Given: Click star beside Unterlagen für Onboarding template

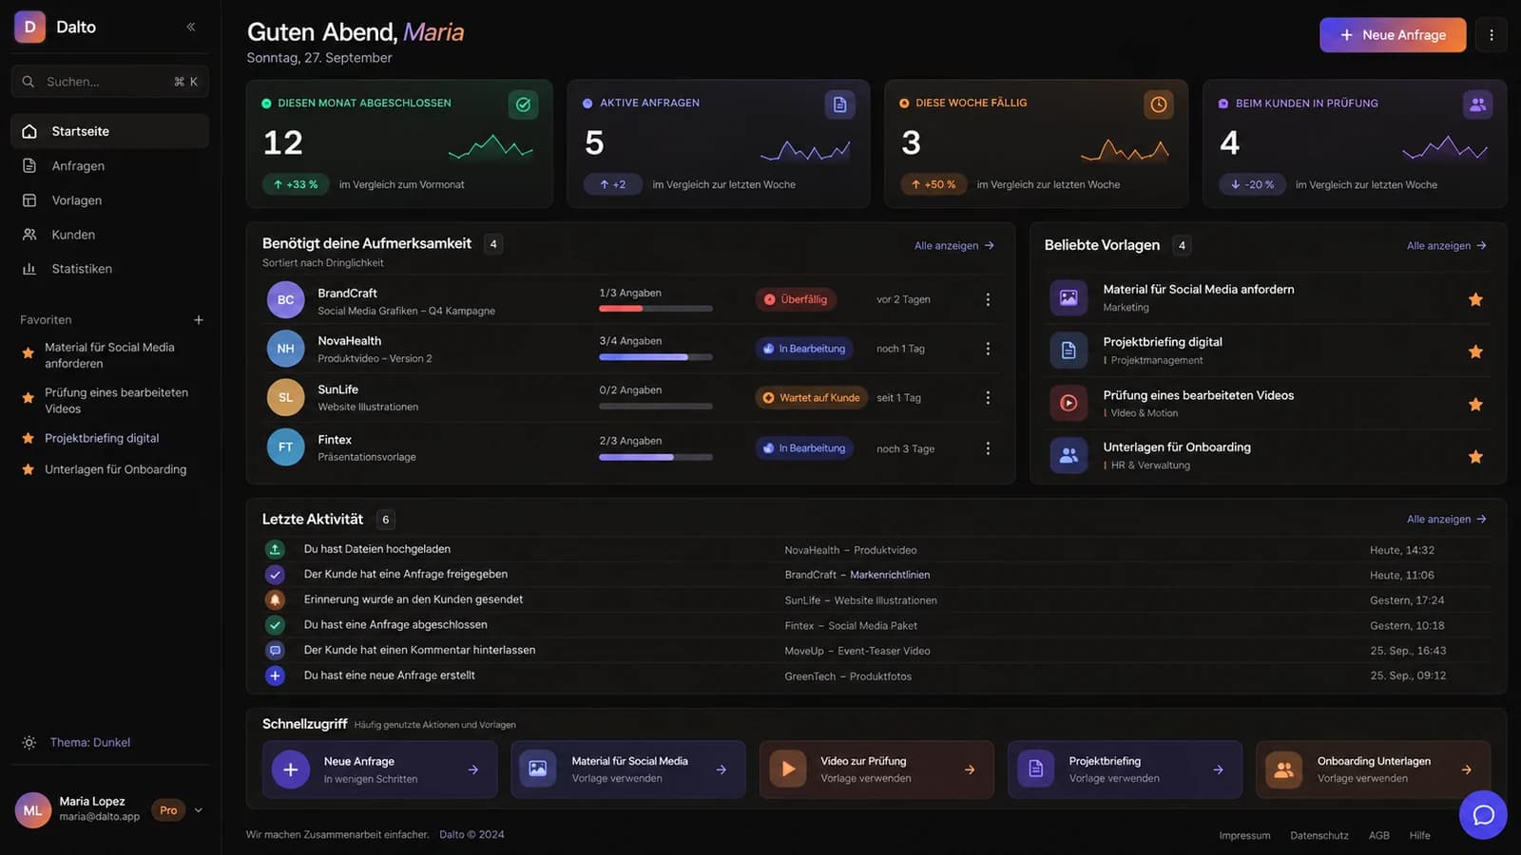Looking at the screenshot, I should click(x=1475, y=457).
